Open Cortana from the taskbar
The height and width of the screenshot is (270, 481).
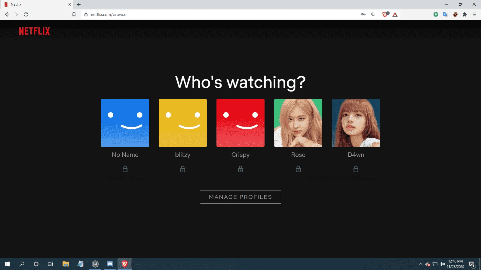36,264
